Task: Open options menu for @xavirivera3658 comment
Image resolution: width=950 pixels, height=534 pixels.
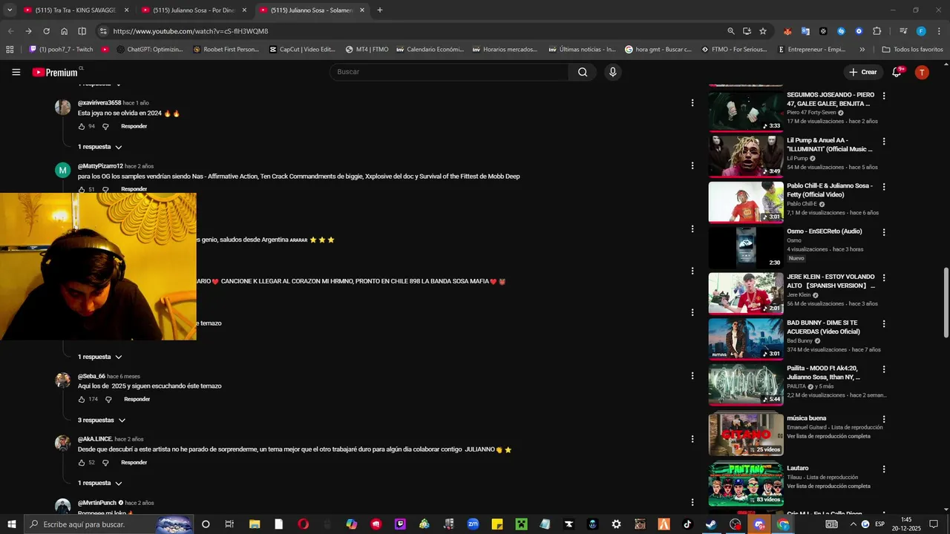Action: pyautogui.click(x=692, y=103)
